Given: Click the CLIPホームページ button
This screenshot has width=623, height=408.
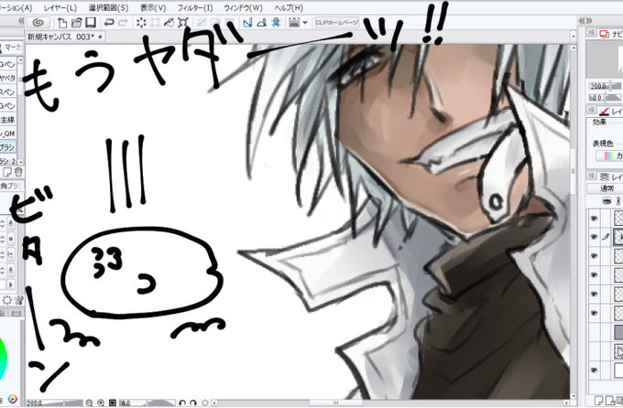Looking at the screenshot, I should (x=337, y=23).
